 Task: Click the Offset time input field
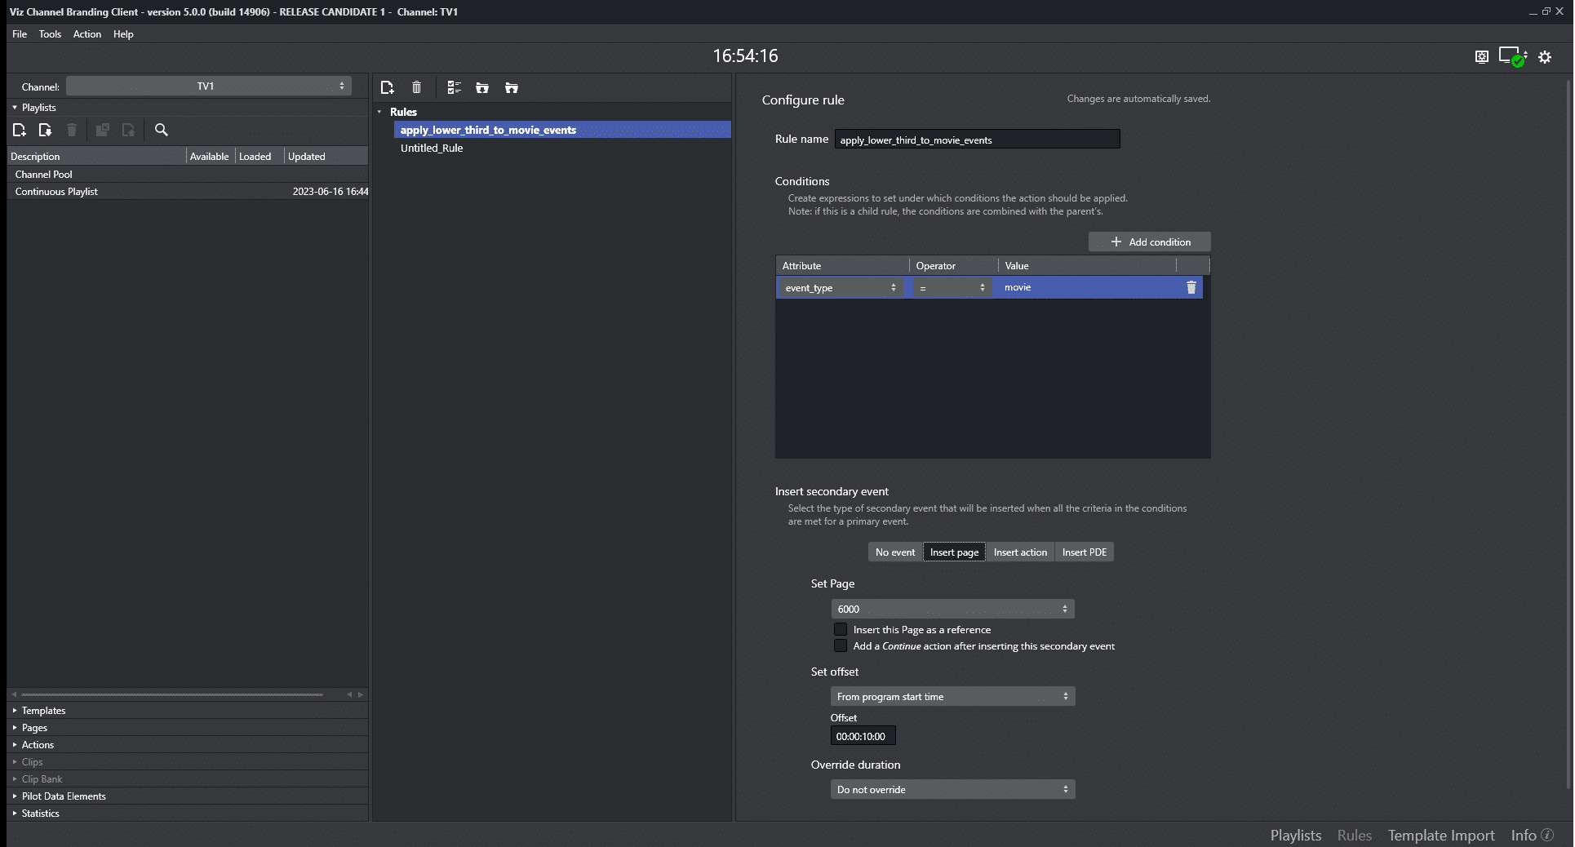pos(863,736)
